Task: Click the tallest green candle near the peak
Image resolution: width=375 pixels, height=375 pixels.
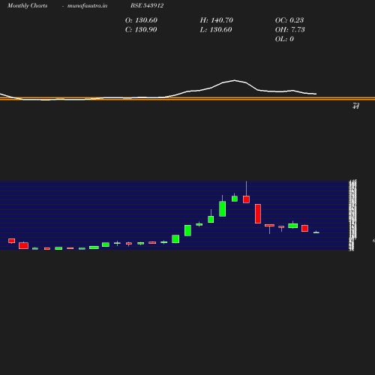Action: (x=223, y=208)
